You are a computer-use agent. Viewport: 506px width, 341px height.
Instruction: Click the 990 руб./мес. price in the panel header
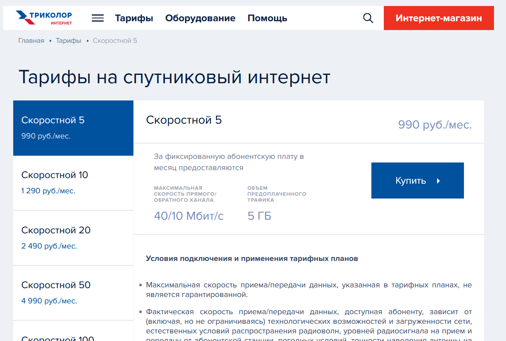point(435,124)
